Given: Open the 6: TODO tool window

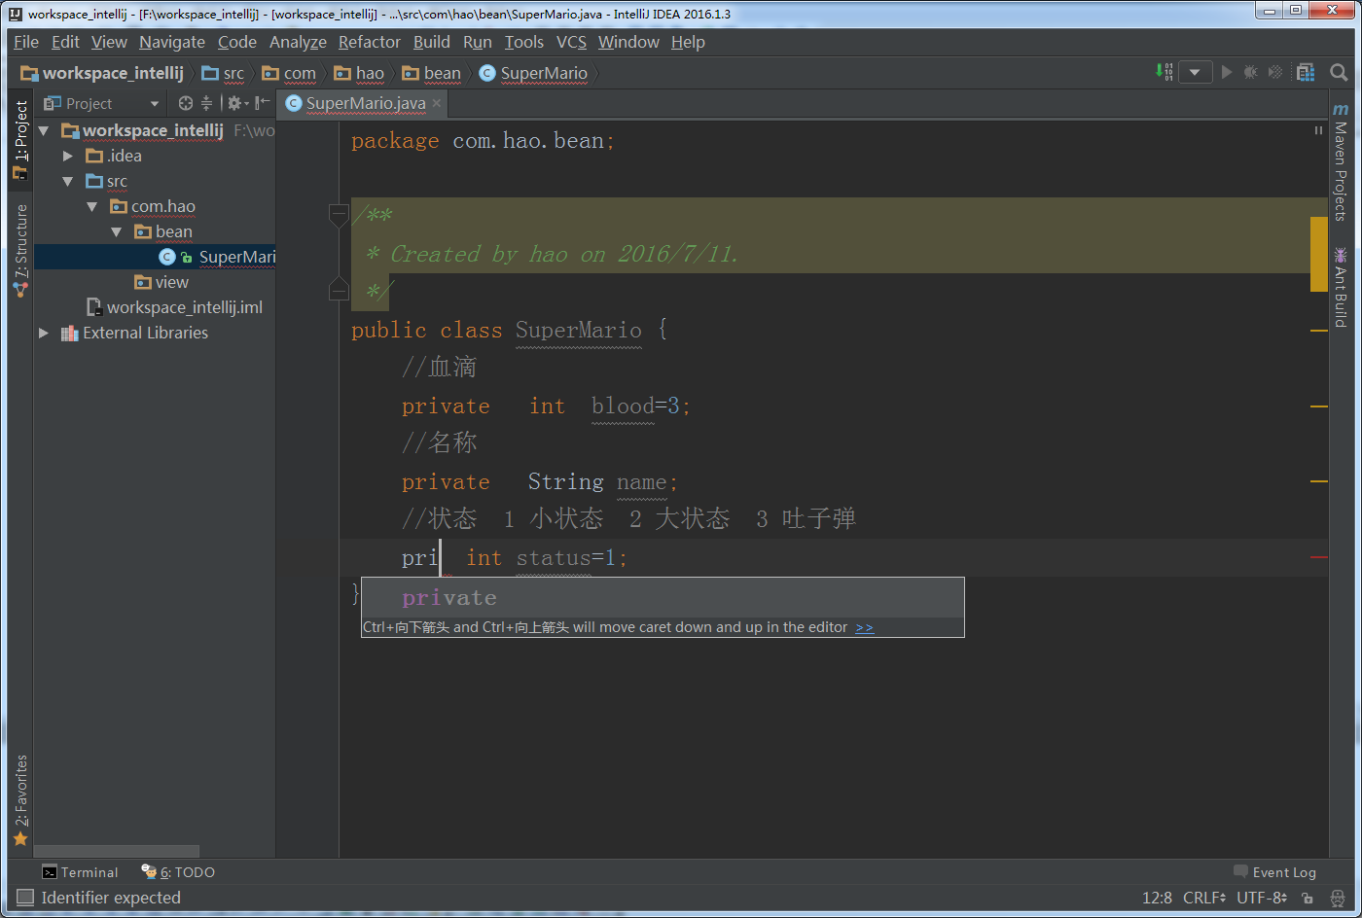Looking at the screenshot, I should (x=178, y=872).
